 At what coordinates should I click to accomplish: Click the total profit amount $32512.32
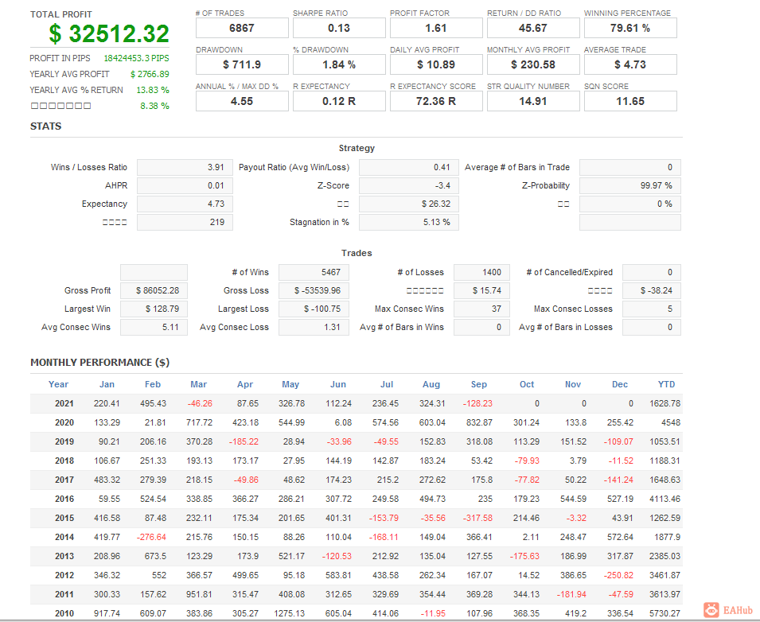tap(109, 34)
